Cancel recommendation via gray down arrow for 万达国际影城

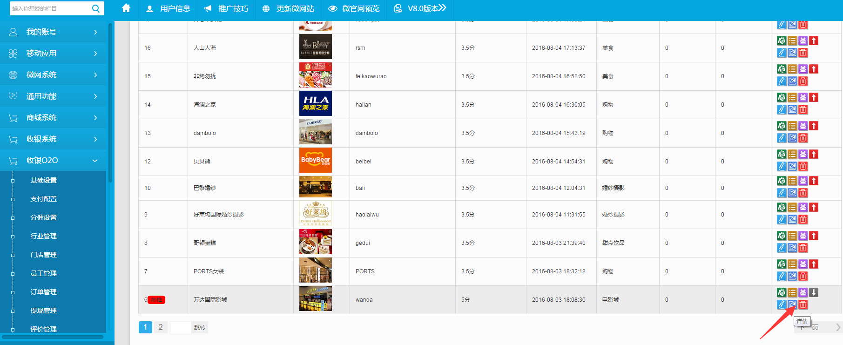coord(814,292)
